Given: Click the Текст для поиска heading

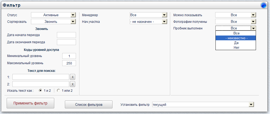Looking at the screenshot, I should tap(41, 71).
